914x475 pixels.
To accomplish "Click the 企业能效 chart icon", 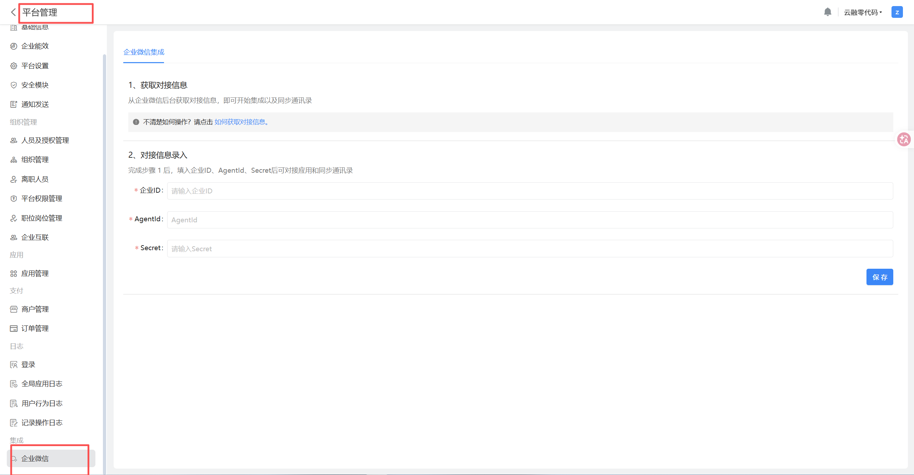I will 14,46.
